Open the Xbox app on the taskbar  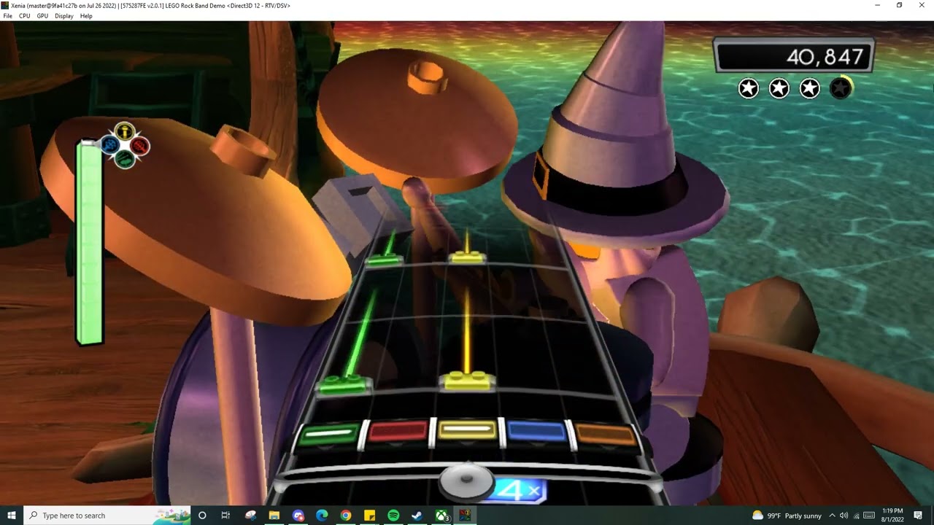pyautogui.click(x=441, y=516)
